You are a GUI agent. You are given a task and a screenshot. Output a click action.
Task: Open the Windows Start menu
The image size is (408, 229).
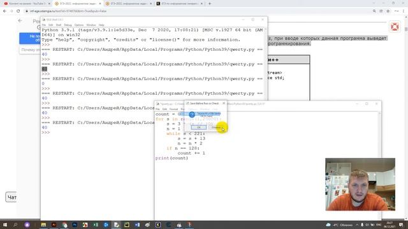(4, 225)
